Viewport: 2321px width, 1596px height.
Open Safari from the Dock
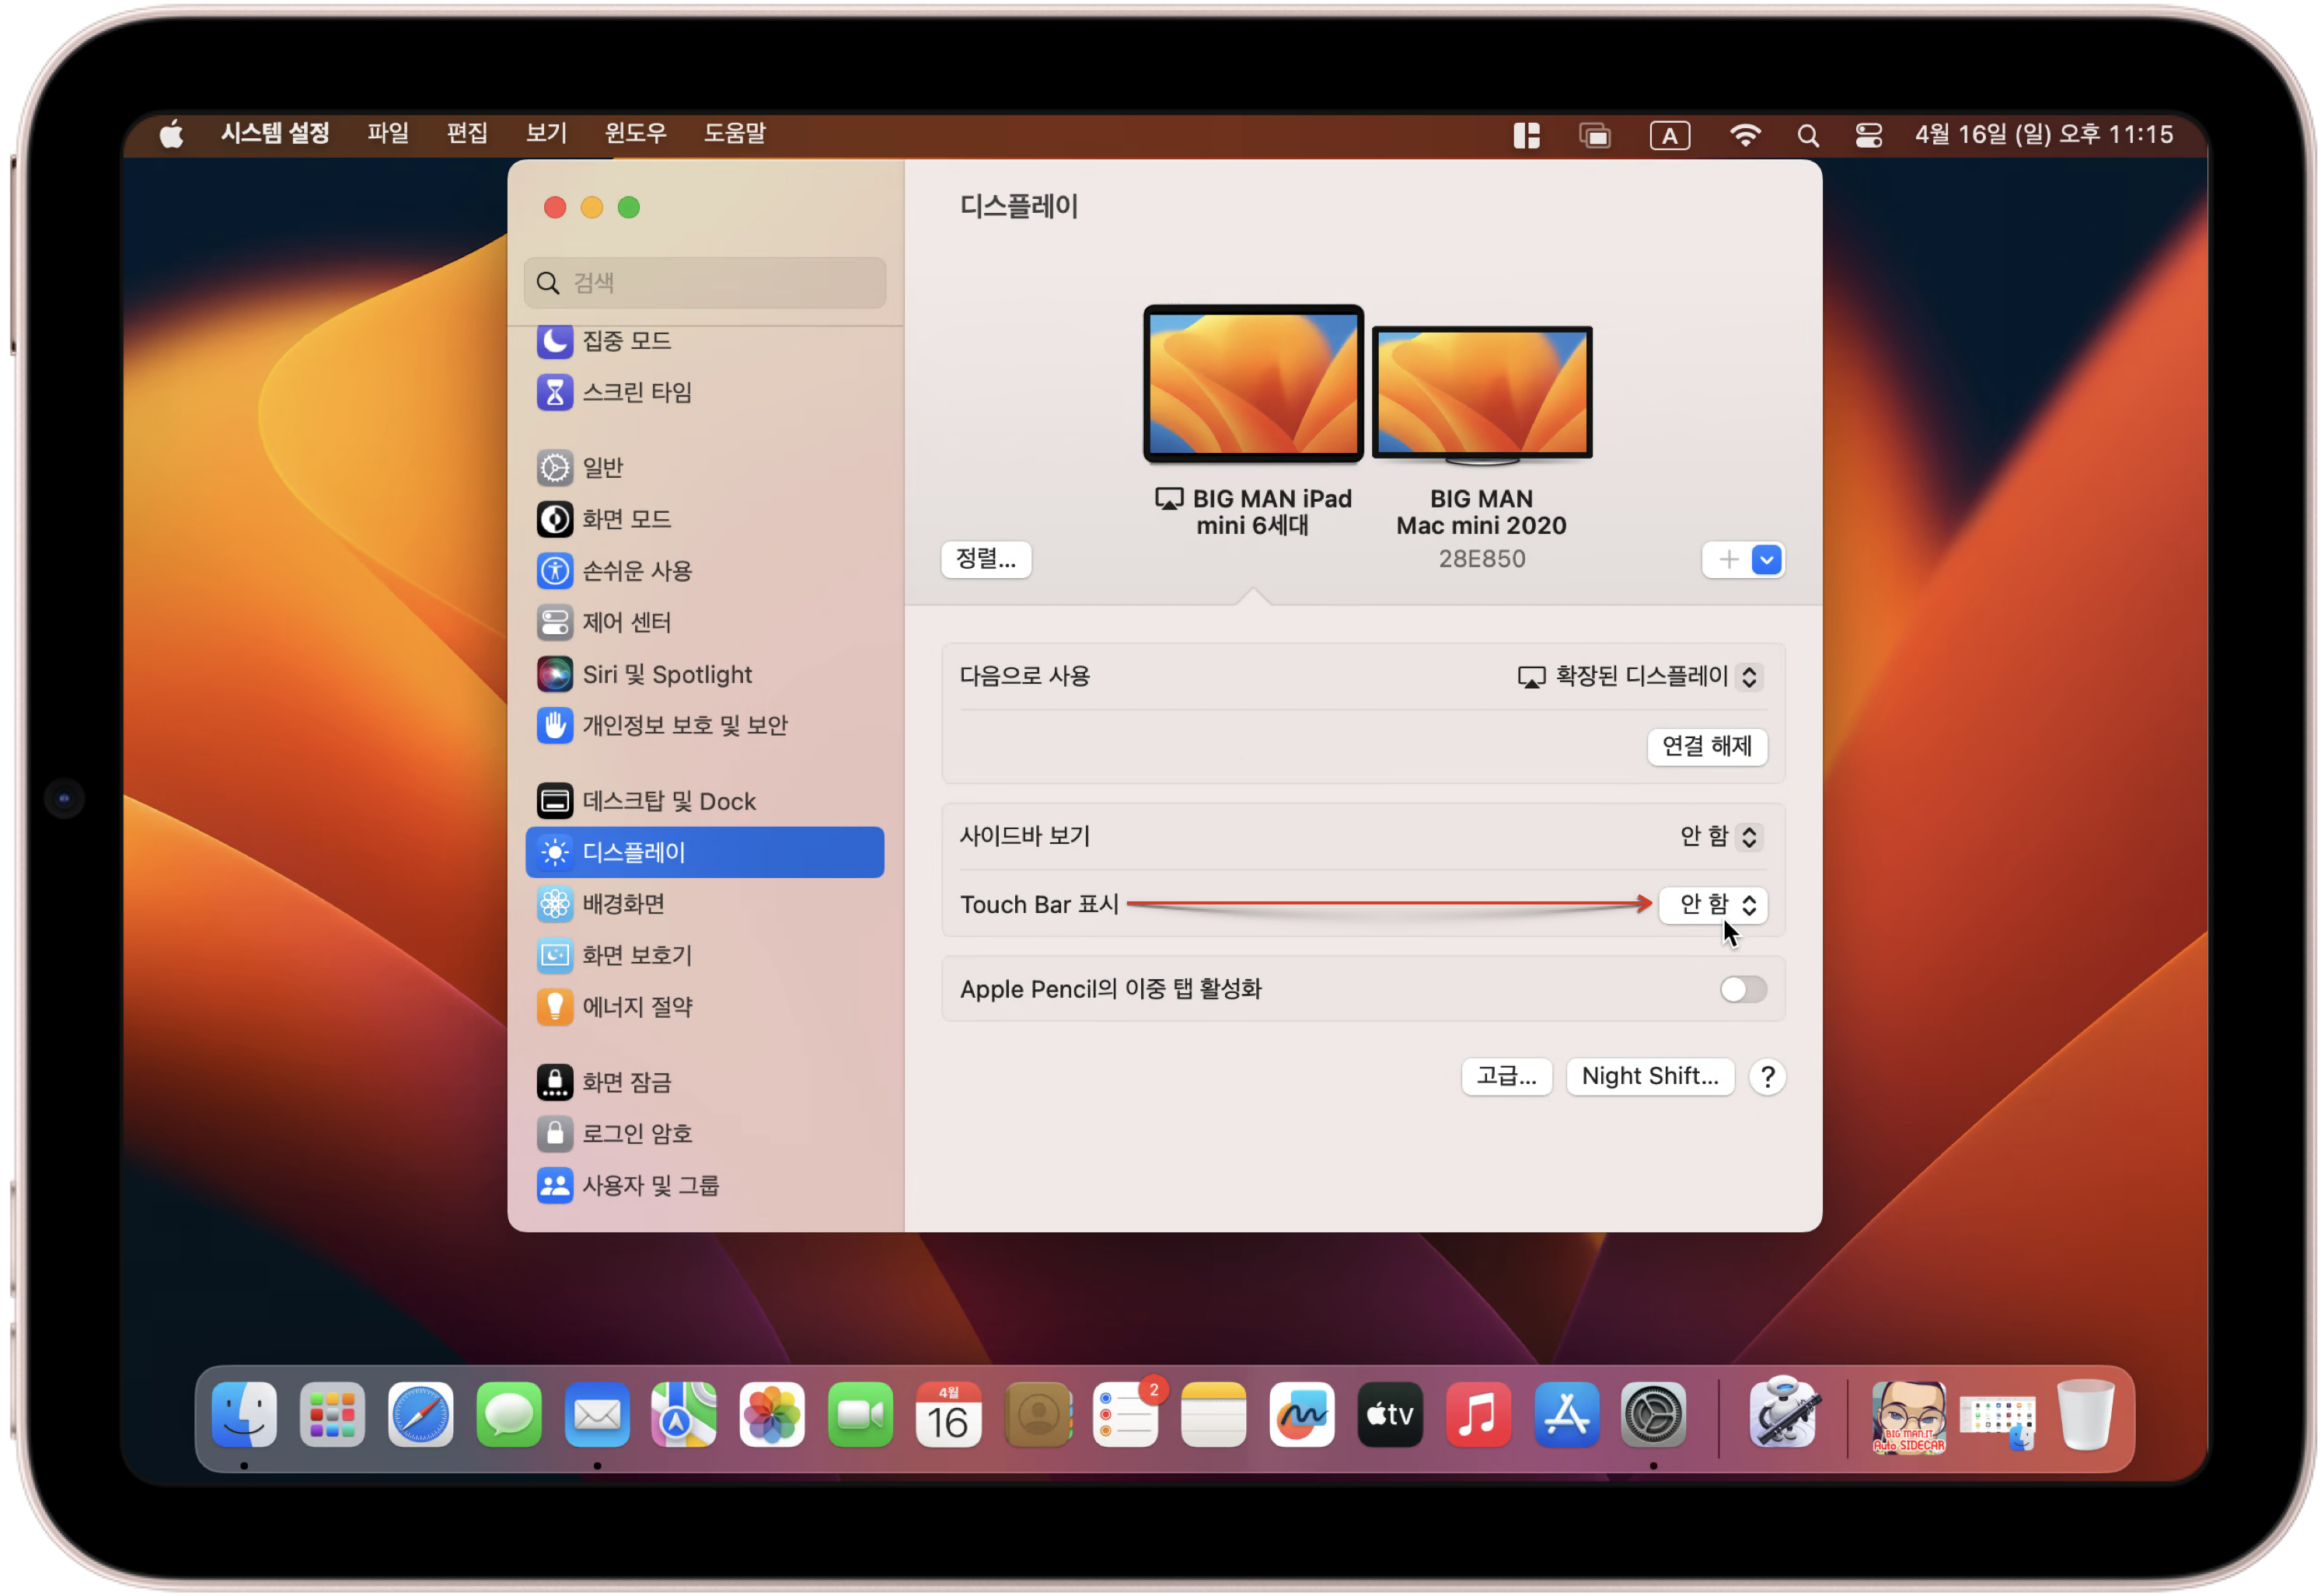pyautogui.click(x=421, y=1415)
